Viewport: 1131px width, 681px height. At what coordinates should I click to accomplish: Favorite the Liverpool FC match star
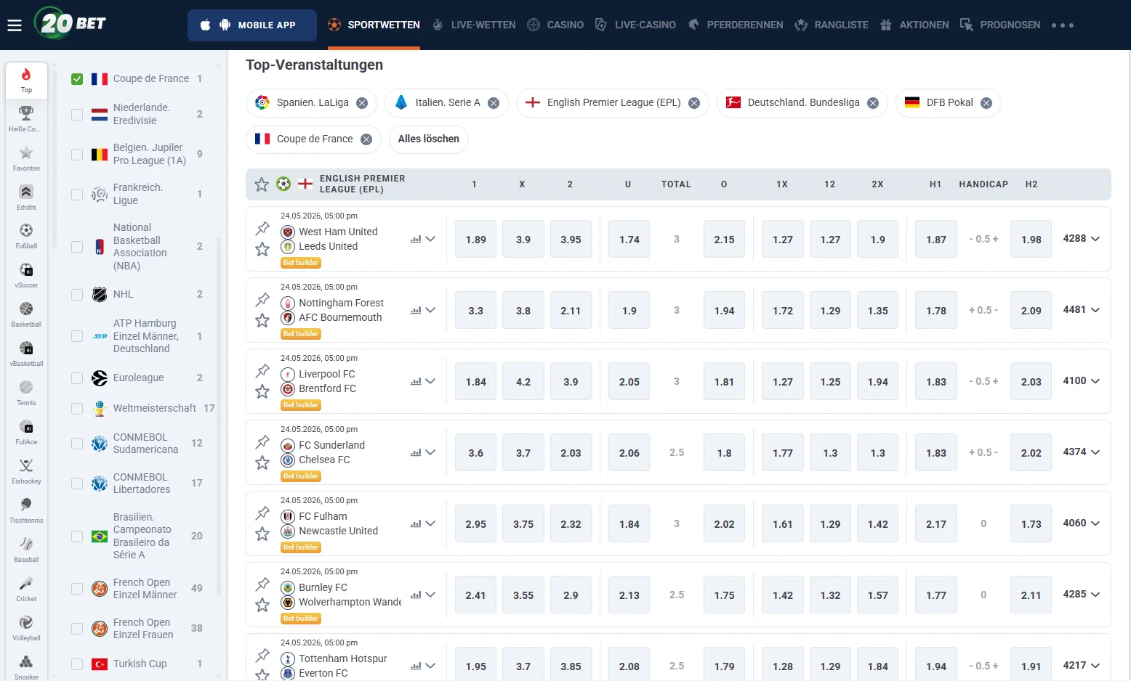click(262, 392)
